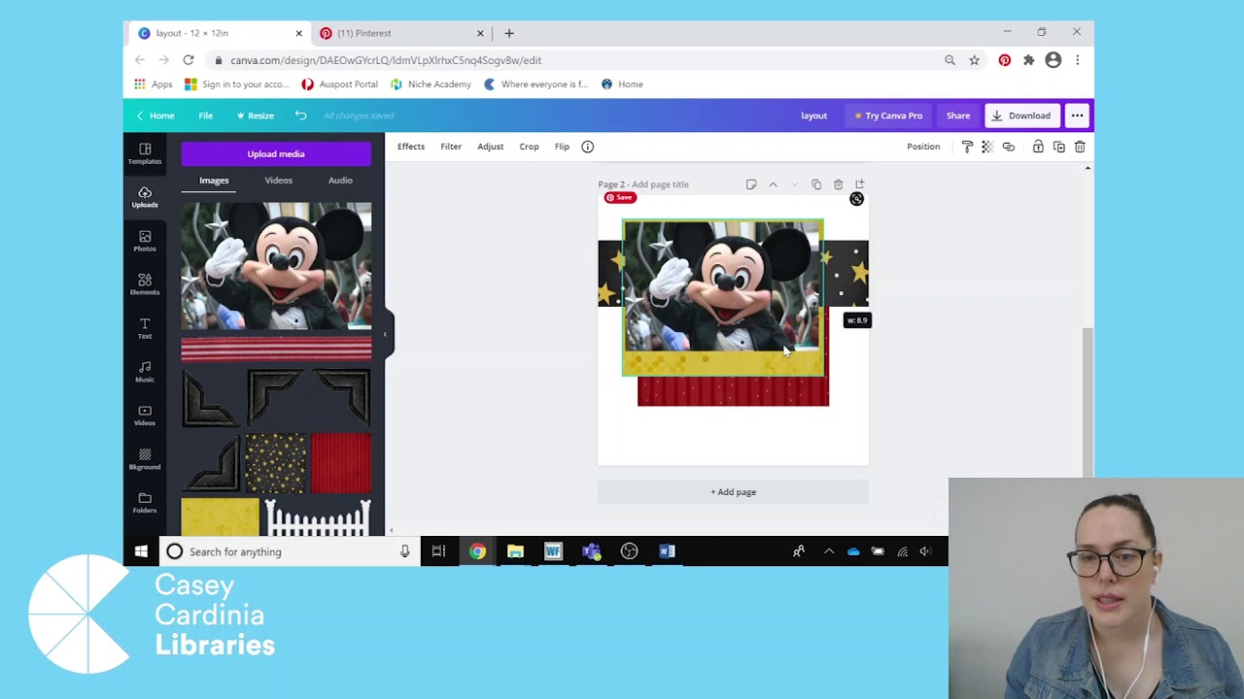Click the Share button
The width and height of the screenshot is (1244, 699).
point(958,116)
